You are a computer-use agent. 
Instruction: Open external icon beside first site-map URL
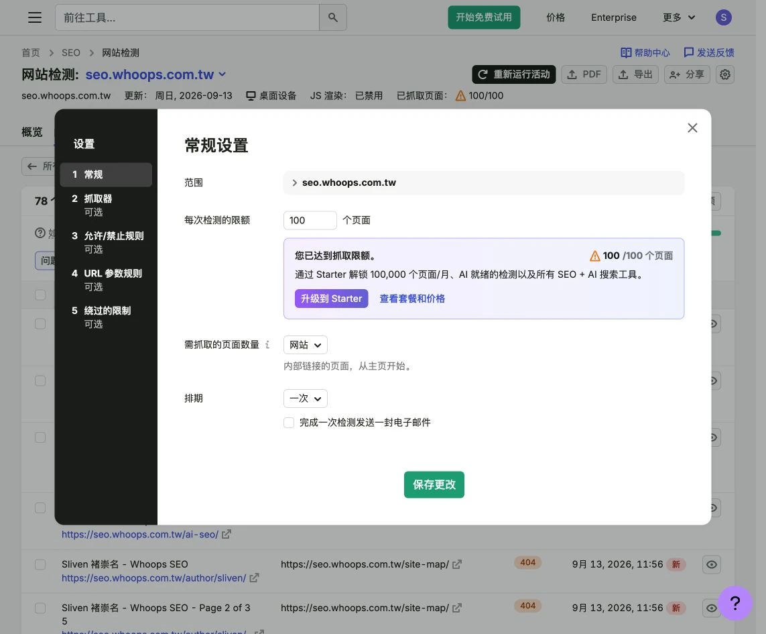coord(457,564)
